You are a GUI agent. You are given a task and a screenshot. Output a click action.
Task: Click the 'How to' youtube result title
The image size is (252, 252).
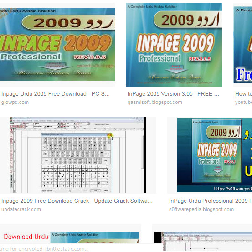243,94
